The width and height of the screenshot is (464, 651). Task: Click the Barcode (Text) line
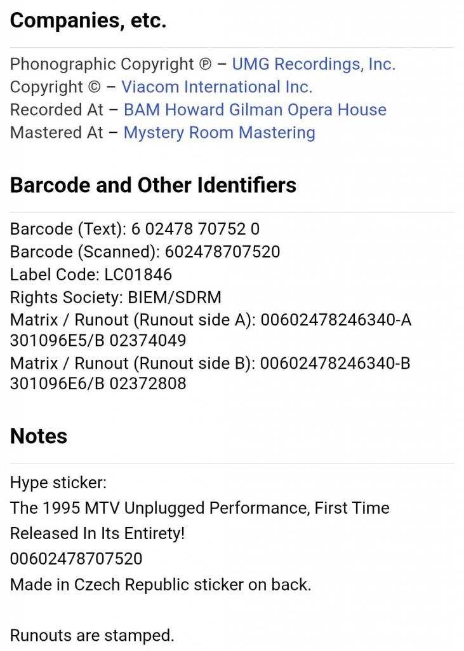pos(135,229)
